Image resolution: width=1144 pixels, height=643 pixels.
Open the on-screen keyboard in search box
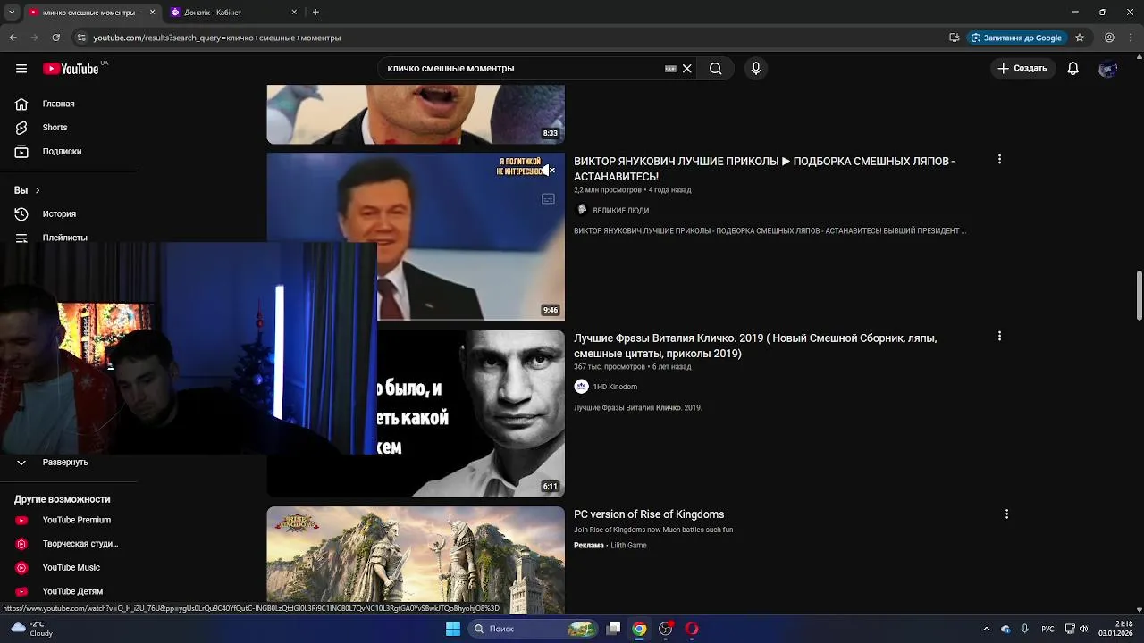[670, 69]
